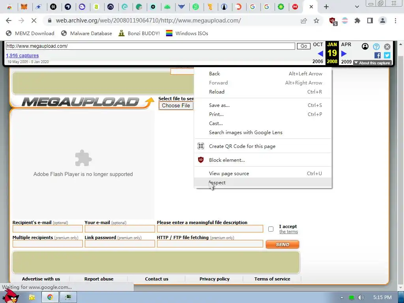Click the Wayback Machine URL field
This screenshot has height=303, width=404.
pos(150,46)
